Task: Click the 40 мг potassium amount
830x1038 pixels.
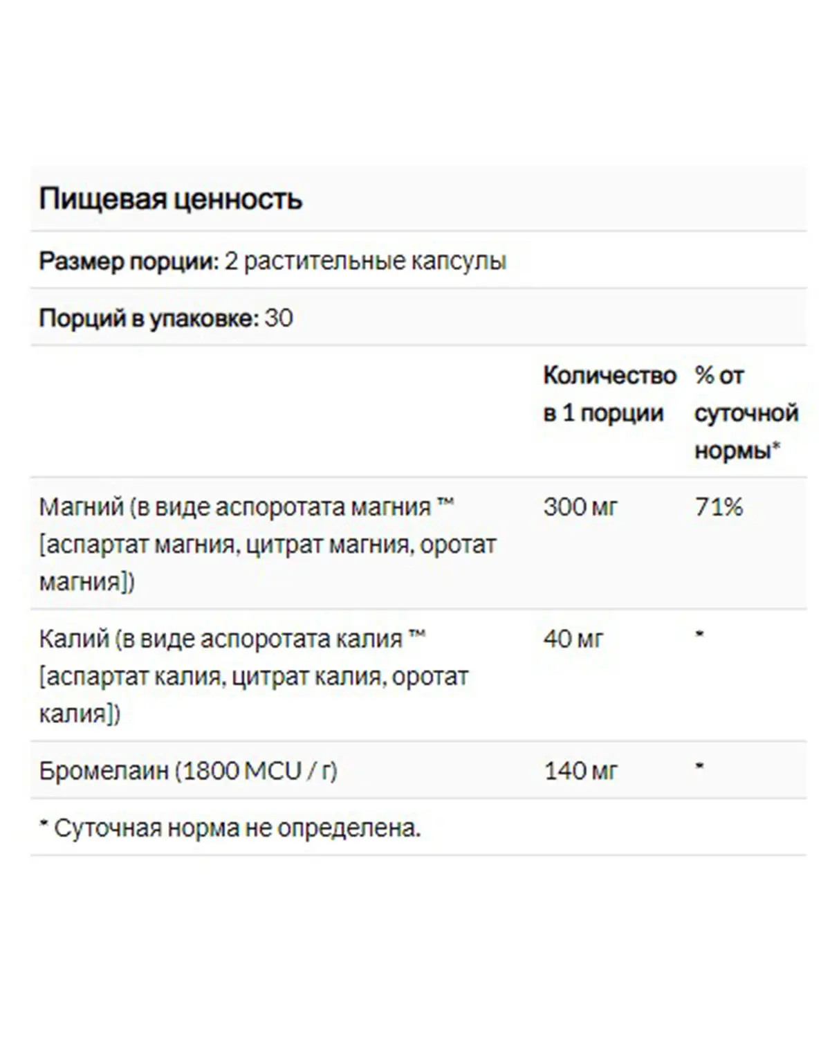Action: pyautogui.click(x=573, y=639)
